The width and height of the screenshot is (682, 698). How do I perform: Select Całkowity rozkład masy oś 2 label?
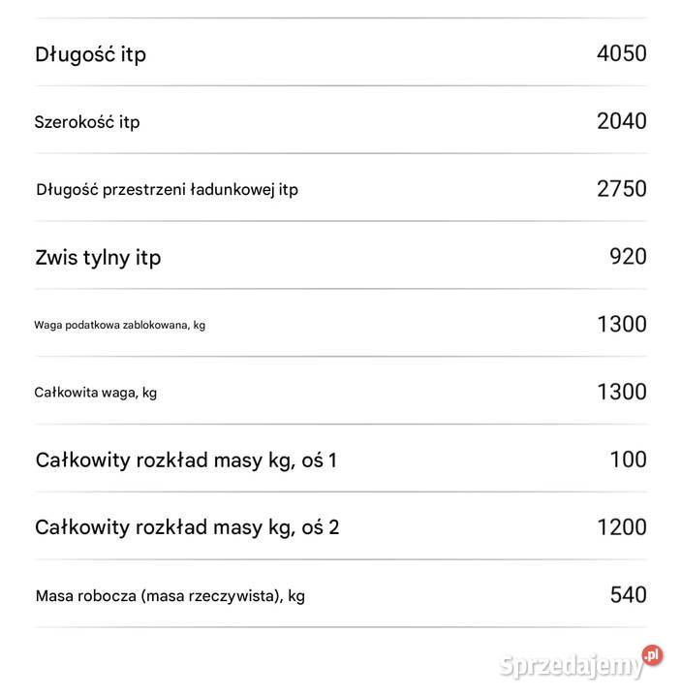187,528
